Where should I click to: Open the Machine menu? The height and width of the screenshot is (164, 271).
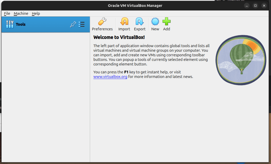click(x=21, y=13)
